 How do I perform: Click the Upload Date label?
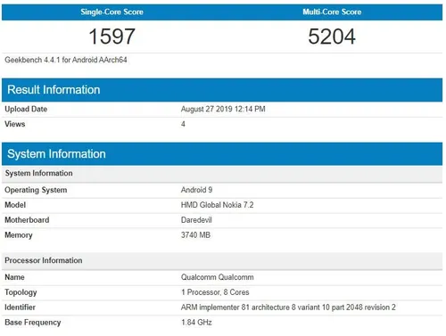26,109
